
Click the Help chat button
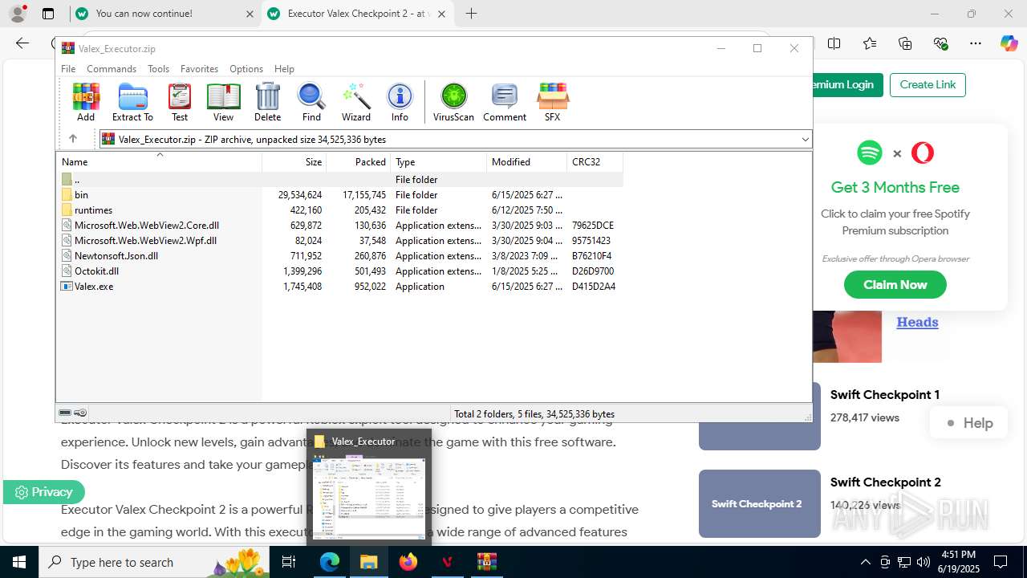[x=969, y=423]
